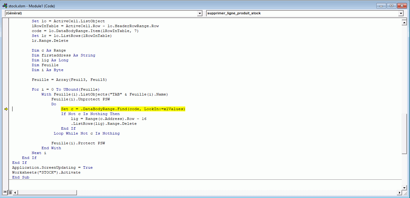This screenshot has height=198, width=410.
Task: Minimize the Module1 code window
Action: 381,6
